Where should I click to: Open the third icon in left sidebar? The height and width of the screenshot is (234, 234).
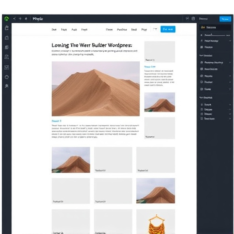tap(7, 47)
